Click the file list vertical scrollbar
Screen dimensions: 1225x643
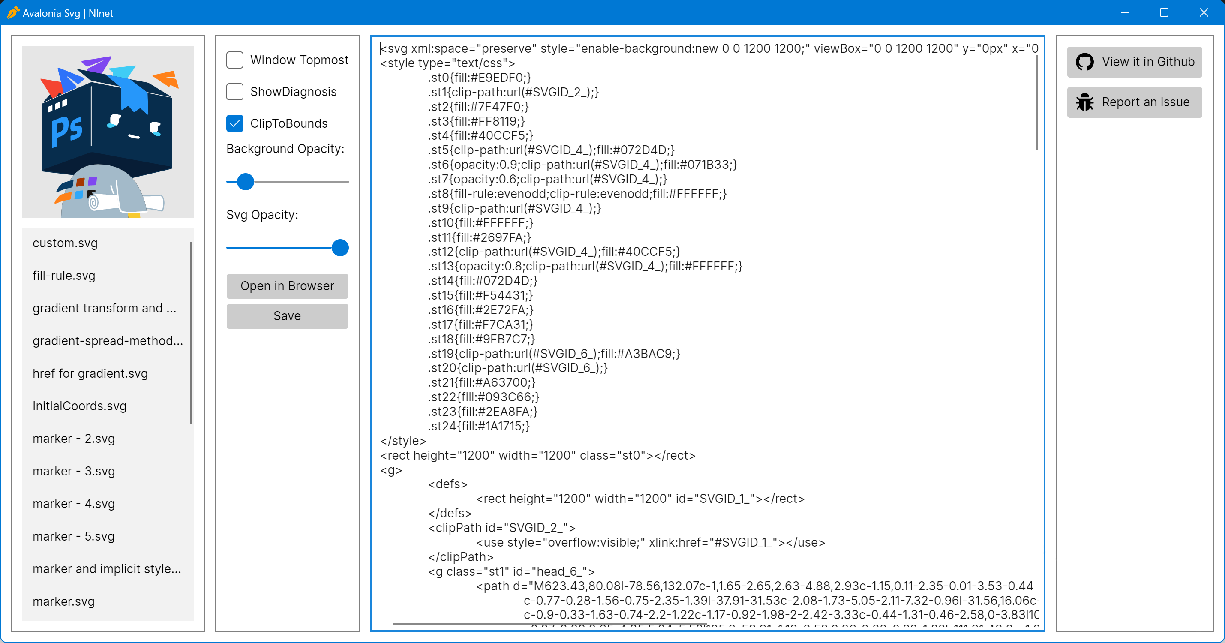(191, 333)
